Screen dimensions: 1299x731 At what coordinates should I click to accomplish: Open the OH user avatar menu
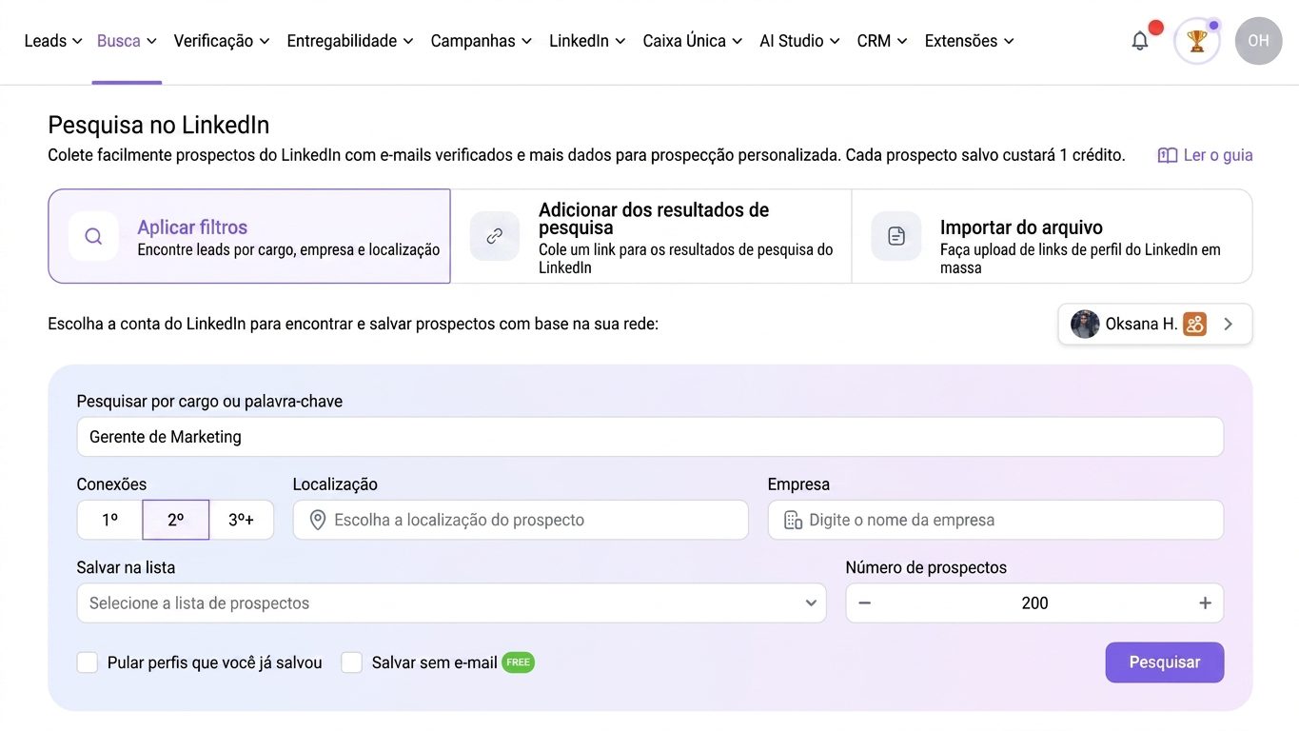coord(1258,41)
